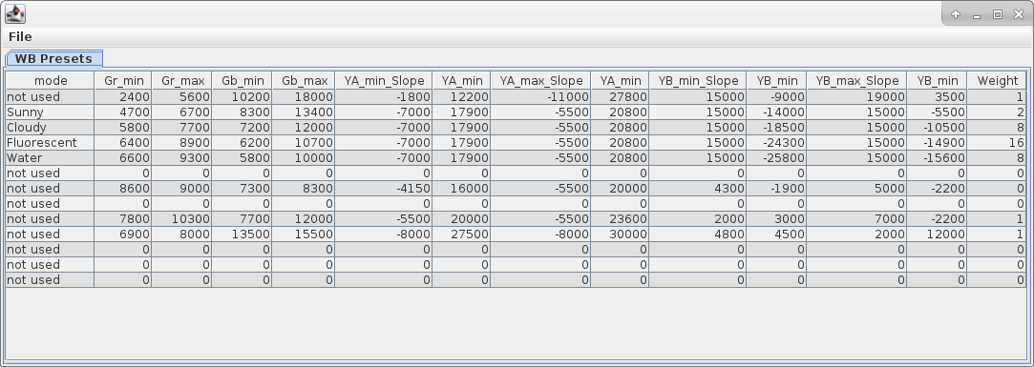Screen dimensions: 1034x367
Task: Select Fluorescent's Gr_min value 6400
Action: pyautogui.click(x=123, y=143)
